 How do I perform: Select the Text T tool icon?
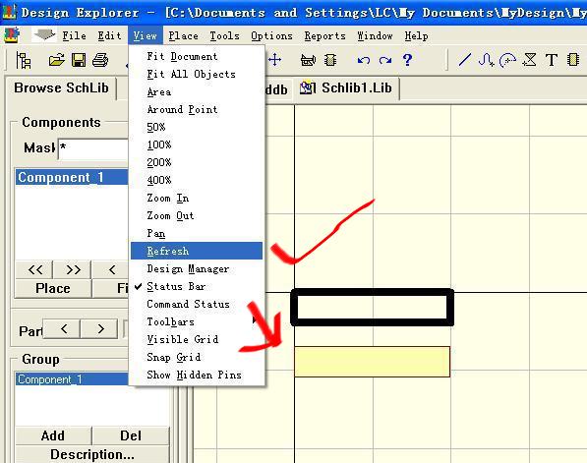(552, 60)
